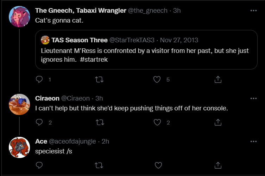Like Ace's speciesist tweet
This screenshot has height=176, width=265.
(x=158, y=165)
